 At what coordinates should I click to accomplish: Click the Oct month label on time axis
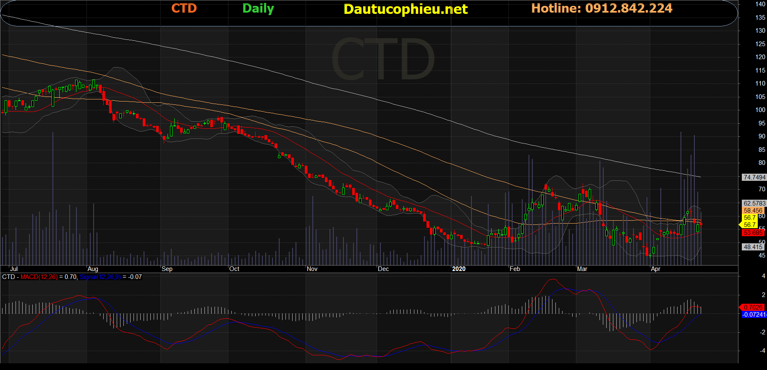pos(234,269)
